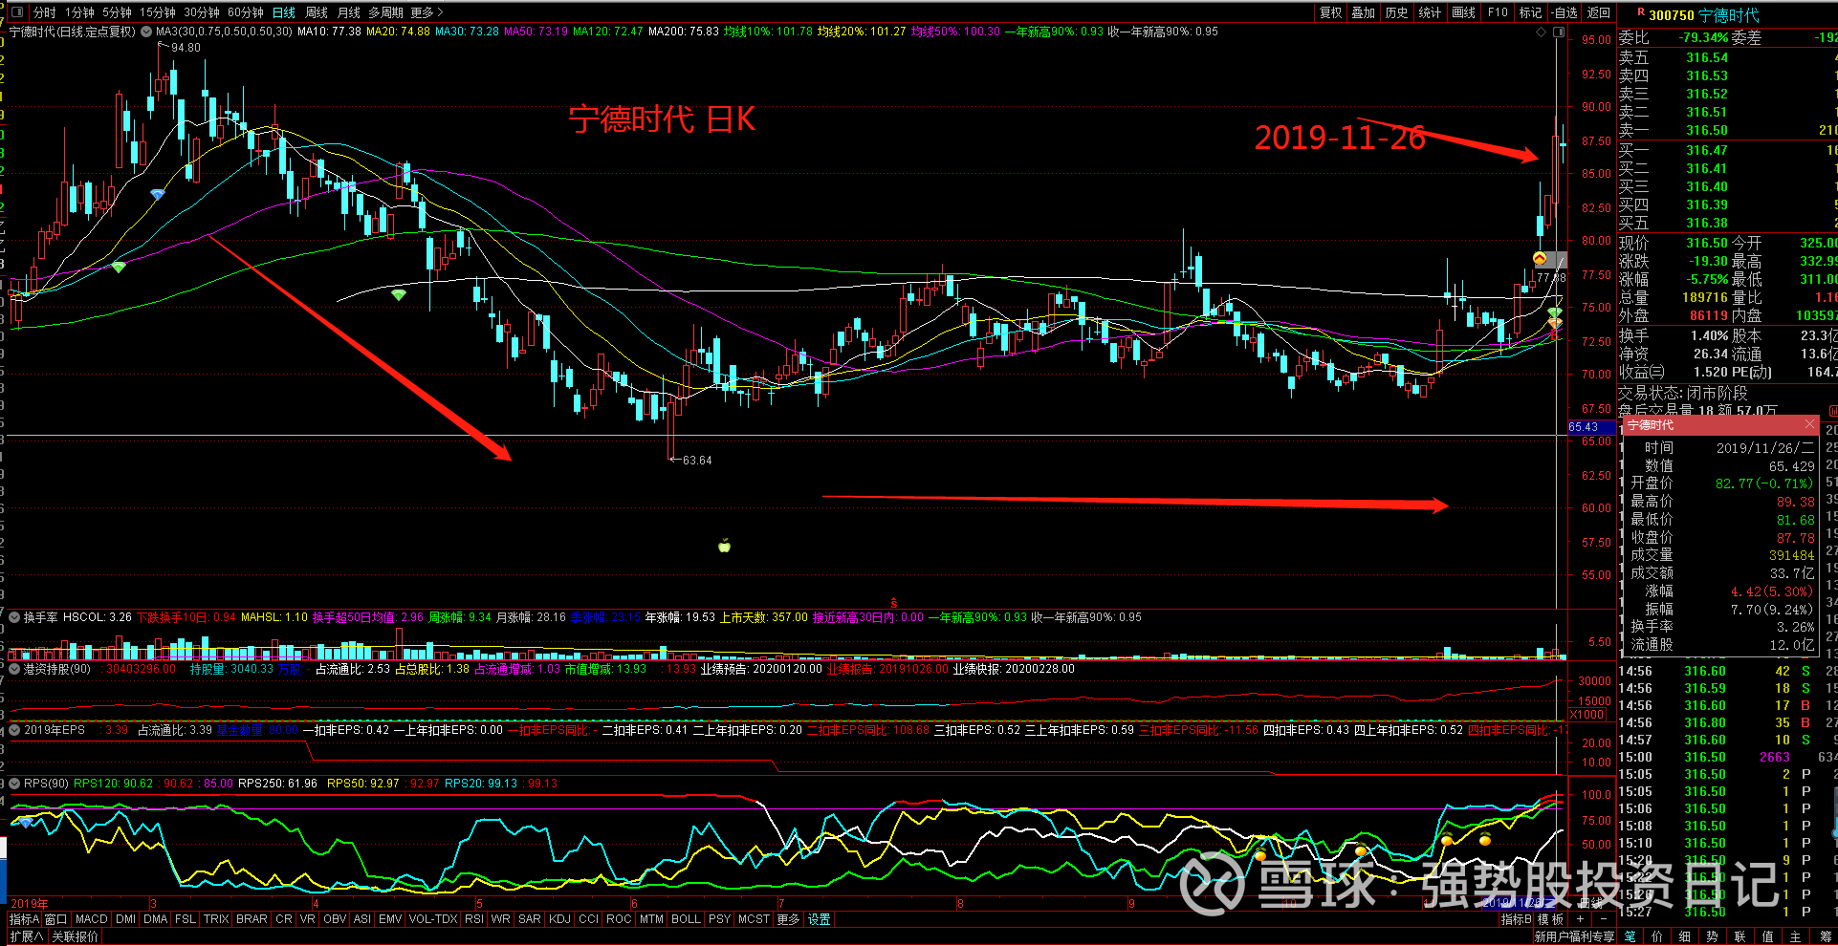The width and height of the screenshot is (1838, 946).
Task: Click the X1000 scale label in 港资持股 panel
Action: coord(1587,715)
